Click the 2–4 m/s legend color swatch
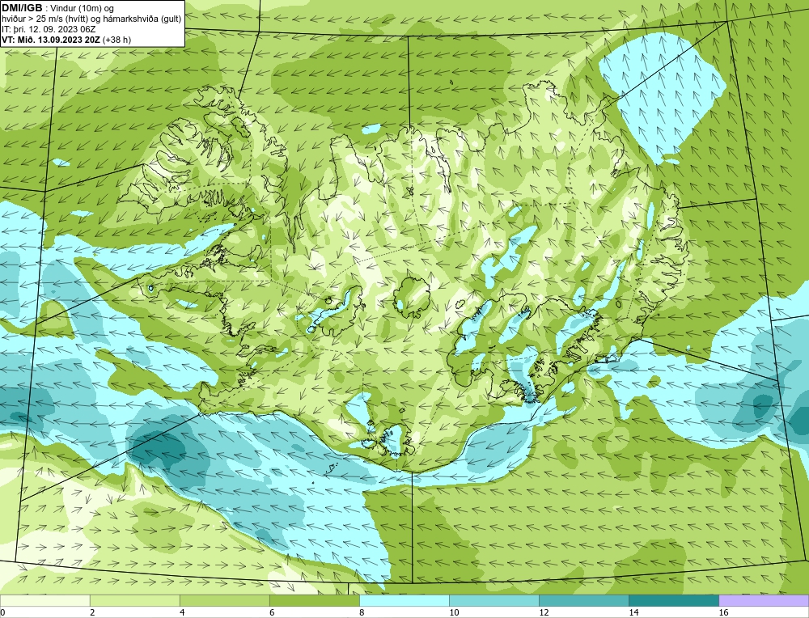Screen dimensions: 809x618 pos(134,600)
